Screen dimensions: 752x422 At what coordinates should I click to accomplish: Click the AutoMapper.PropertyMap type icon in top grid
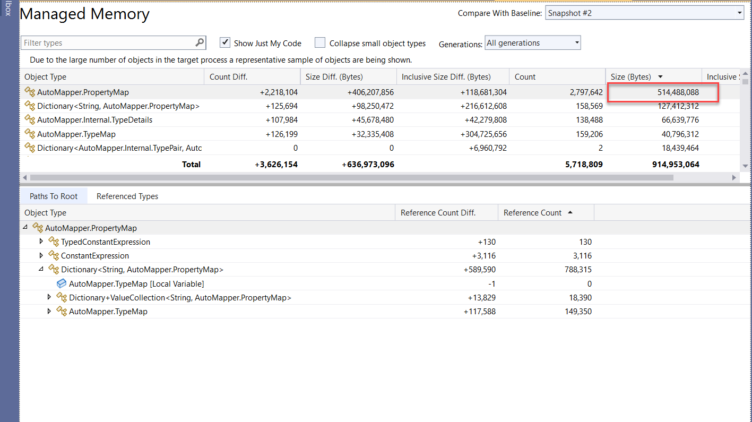pyautogui.click(x=30, y=92)
